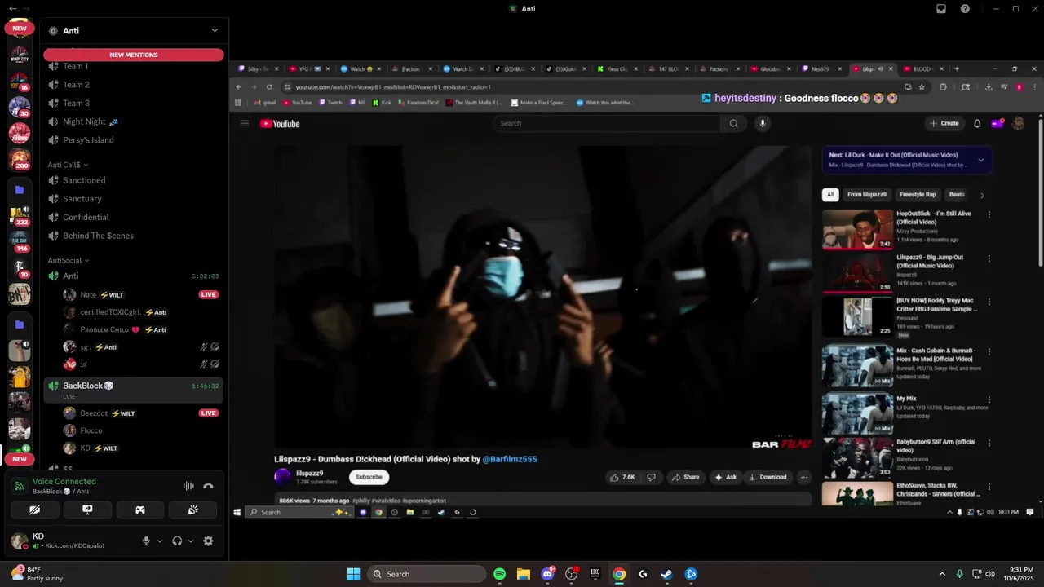The image size is (1044, 587).
Task: Click the Subscribe button for lilspazz9
Action: click(x=369, y=477)
